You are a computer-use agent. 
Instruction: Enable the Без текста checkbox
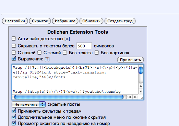tap(65, 53)
